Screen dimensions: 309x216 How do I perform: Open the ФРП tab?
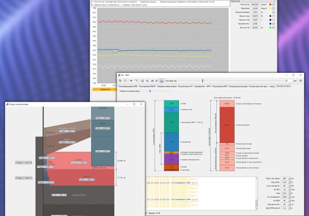point(209,86)
